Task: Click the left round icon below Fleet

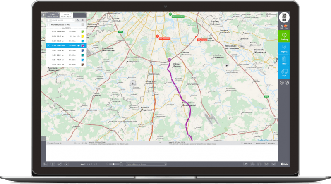Action: pos(282,83)
